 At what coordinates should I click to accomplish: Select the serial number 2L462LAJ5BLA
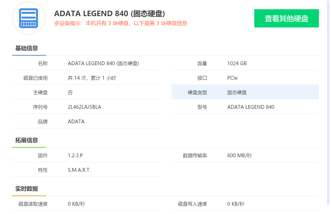(x=84, y=107)
